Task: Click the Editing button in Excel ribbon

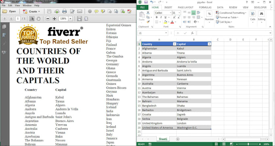Action: tap(262, 17)
